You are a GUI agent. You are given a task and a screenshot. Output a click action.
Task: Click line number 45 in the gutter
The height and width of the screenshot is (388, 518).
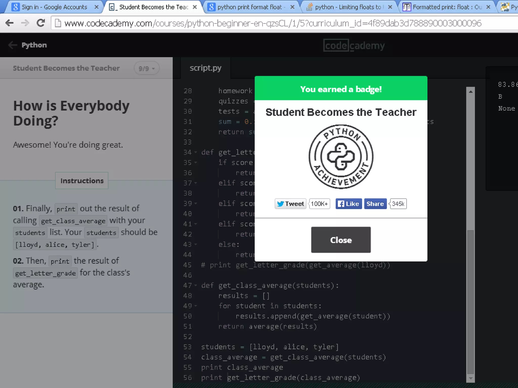tap(187, 265)
